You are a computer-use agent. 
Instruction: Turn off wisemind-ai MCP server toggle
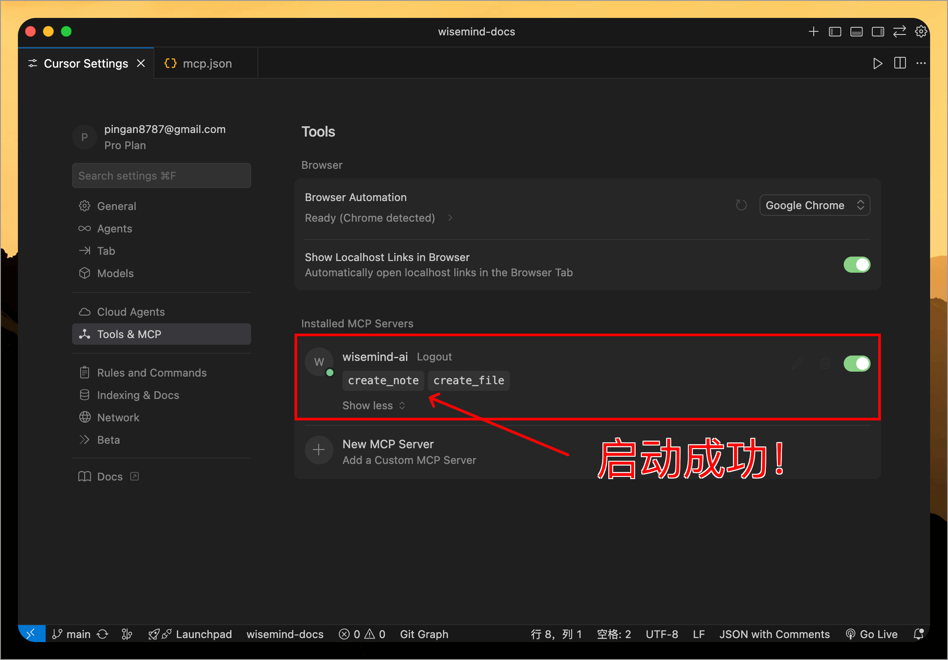(856, 364)
